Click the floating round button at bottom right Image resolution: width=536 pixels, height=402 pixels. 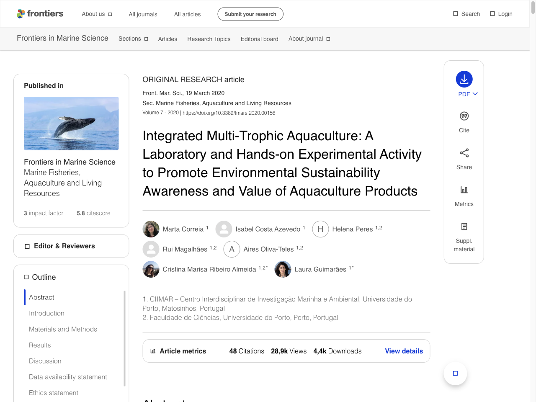(x=455, y=373)
